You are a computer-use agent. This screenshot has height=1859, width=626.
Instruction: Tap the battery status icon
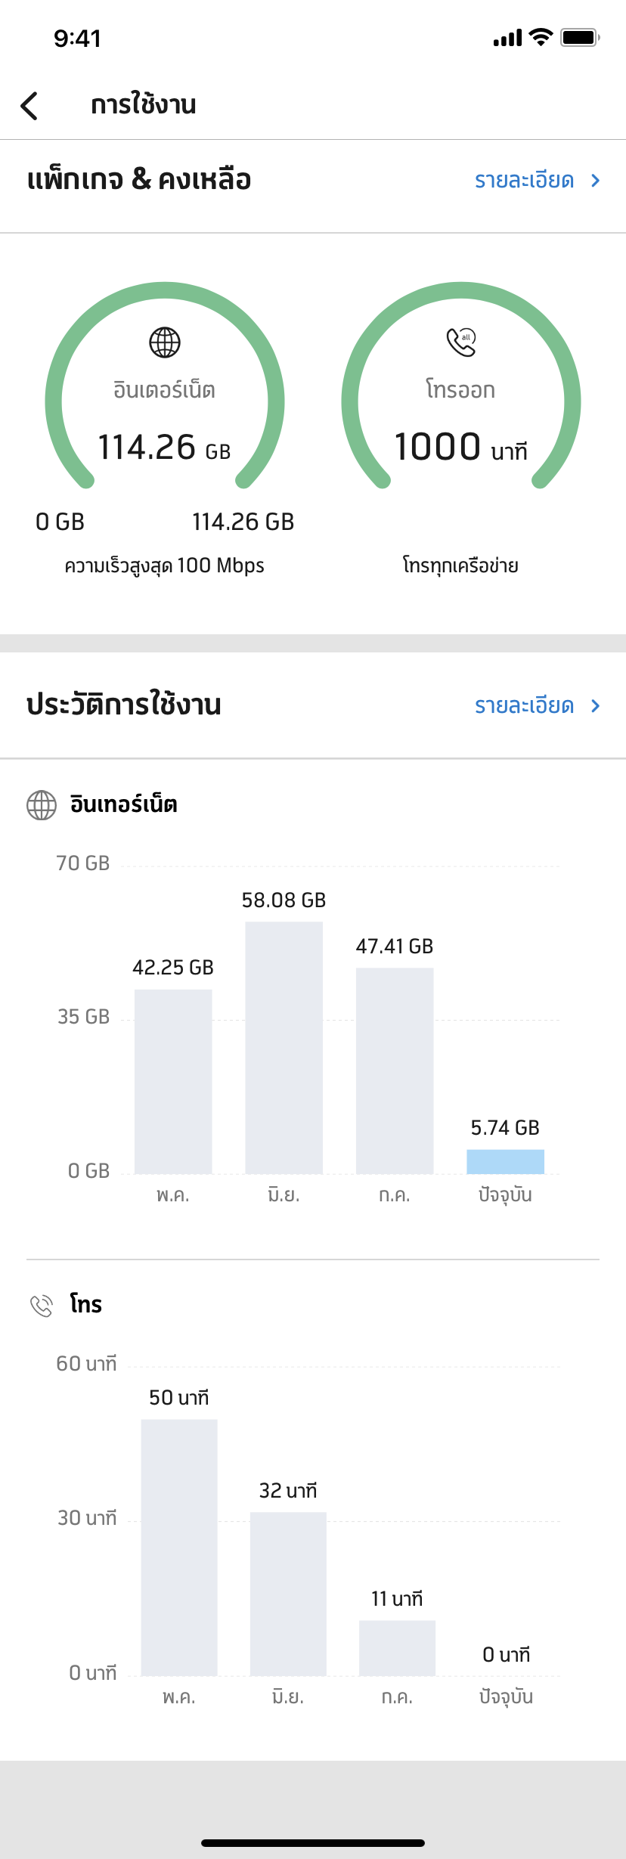click(x=580, y=37)
